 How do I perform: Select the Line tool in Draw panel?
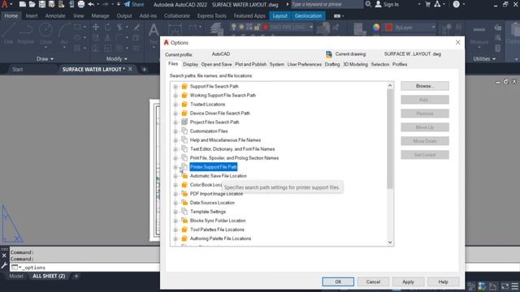(x=8, y=34)
